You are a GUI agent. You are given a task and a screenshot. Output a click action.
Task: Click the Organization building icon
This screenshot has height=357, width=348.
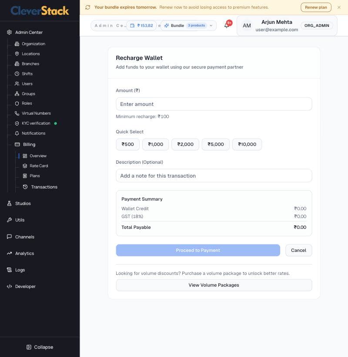pos(17,44)
